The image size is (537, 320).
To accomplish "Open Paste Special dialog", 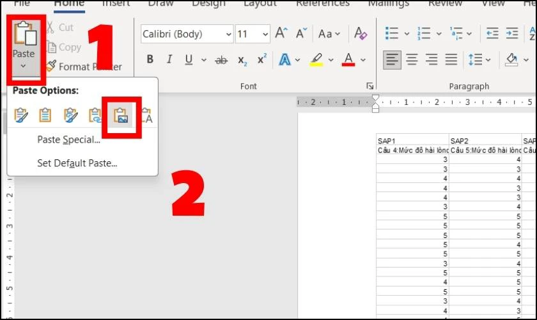I will tap(69, 140).
